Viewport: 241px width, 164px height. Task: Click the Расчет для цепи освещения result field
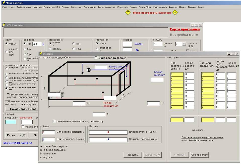108,140
